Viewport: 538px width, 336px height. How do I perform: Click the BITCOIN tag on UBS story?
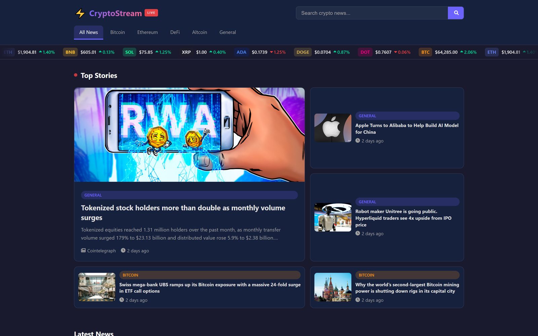point(210,275)
